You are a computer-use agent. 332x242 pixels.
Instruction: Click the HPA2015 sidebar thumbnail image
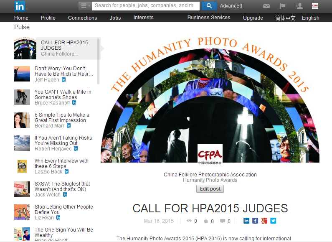[25, 48]
